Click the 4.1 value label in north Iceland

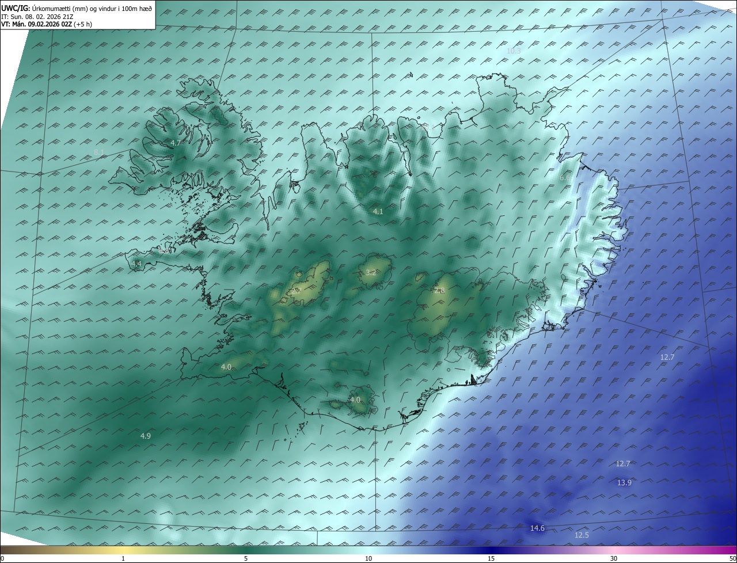(x=378, y=212)
